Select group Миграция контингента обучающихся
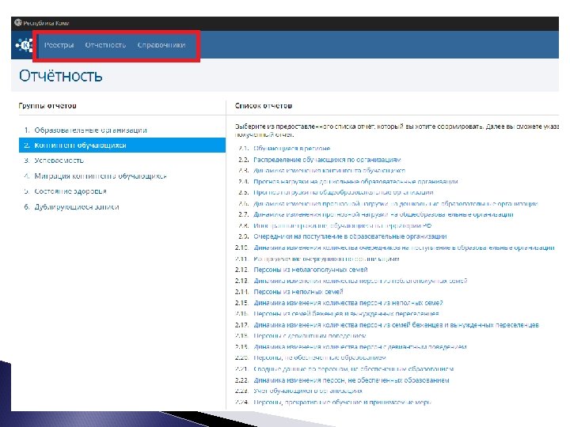The height and width of the screenshot is (427, 570). click(101, 176)
